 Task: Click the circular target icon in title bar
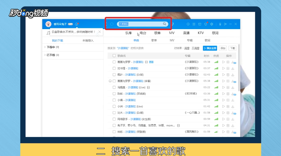click(188, 24)
